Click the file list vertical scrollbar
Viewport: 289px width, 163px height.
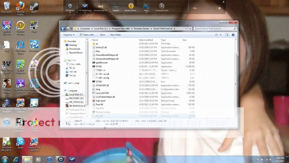(236, 84)
